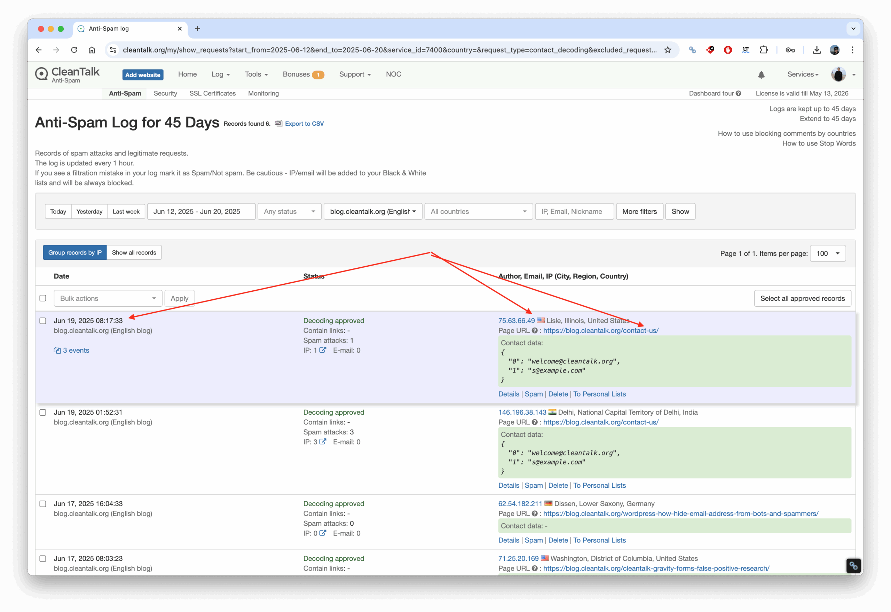The height and width of the screenshot is (612, 891).
Task: Expand the Tools menu
Action: pos(256,74)
